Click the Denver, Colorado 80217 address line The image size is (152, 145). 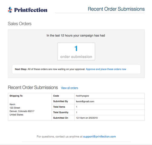tap(22, 111)
